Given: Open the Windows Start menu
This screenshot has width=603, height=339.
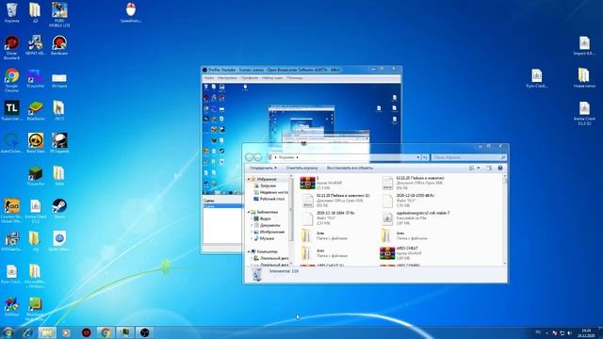Looking at the screenshot, I should coord(8,332).
